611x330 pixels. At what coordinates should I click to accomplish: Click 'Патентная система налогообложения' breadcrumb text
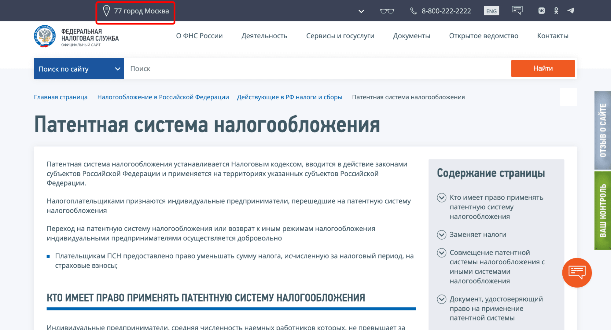408,97
